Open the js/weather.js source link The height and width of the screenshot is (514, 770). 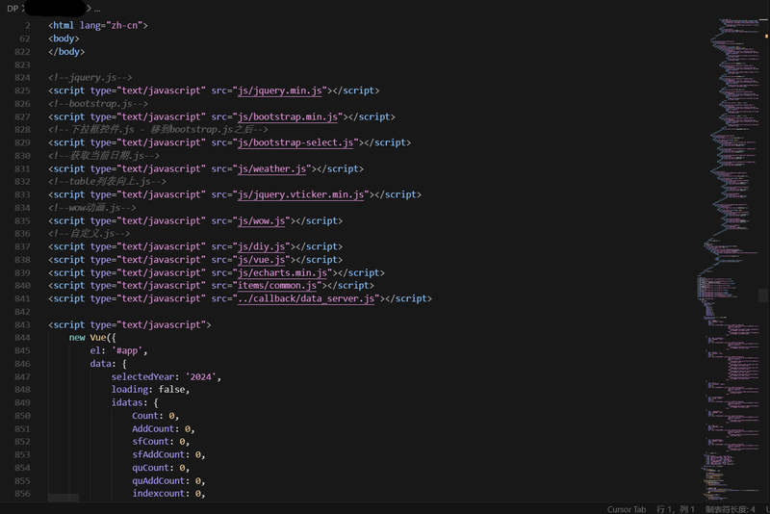click(272, 168)
